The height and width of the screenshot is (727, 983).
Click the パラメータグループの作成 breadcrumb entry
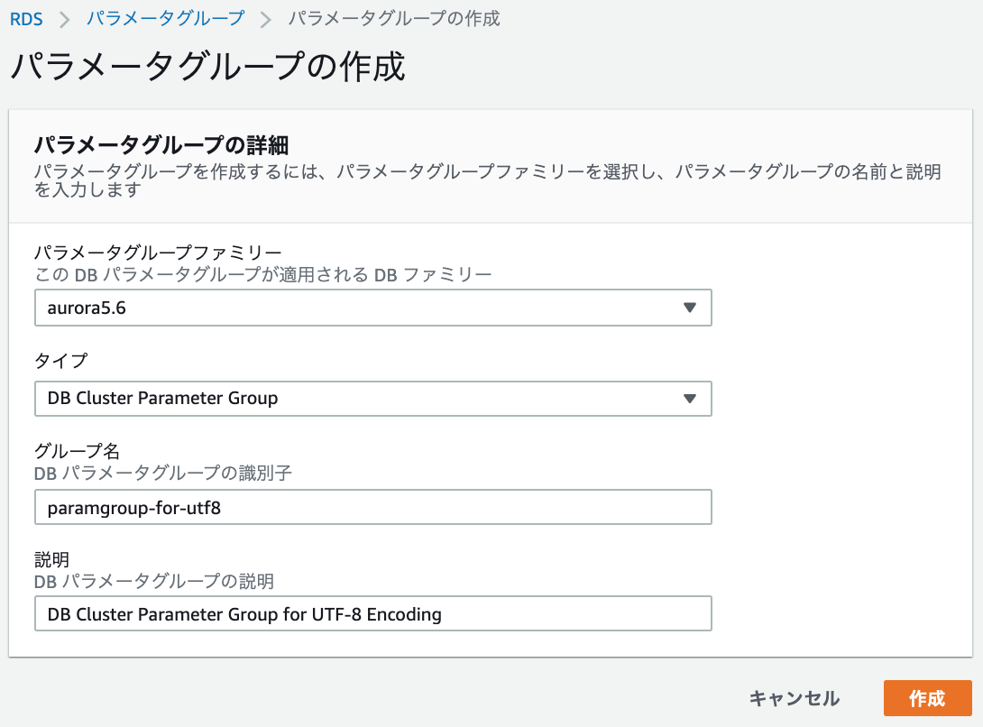click(x=393, y=17)
